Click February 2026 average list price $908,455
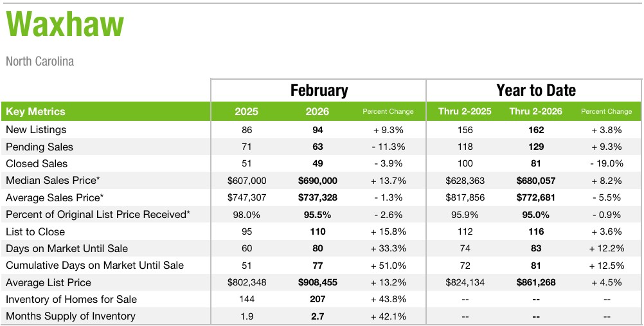This screenshot has height=326, width=644. coord(318,282)
